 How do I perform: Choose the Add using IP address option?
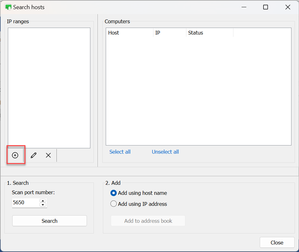tap(114, 204)
